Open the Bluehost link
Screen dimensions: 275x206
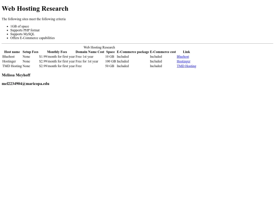click(x=183, y=56)
